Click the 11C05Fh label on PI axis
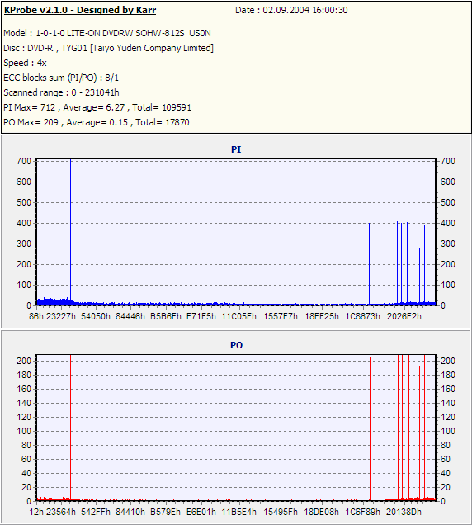The height and width of the screenshot is (525, 472). tap(238, 316)
